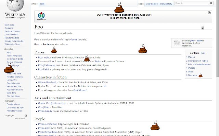
Task: Open the Pooh (band) article
Action: click(45, 111)
